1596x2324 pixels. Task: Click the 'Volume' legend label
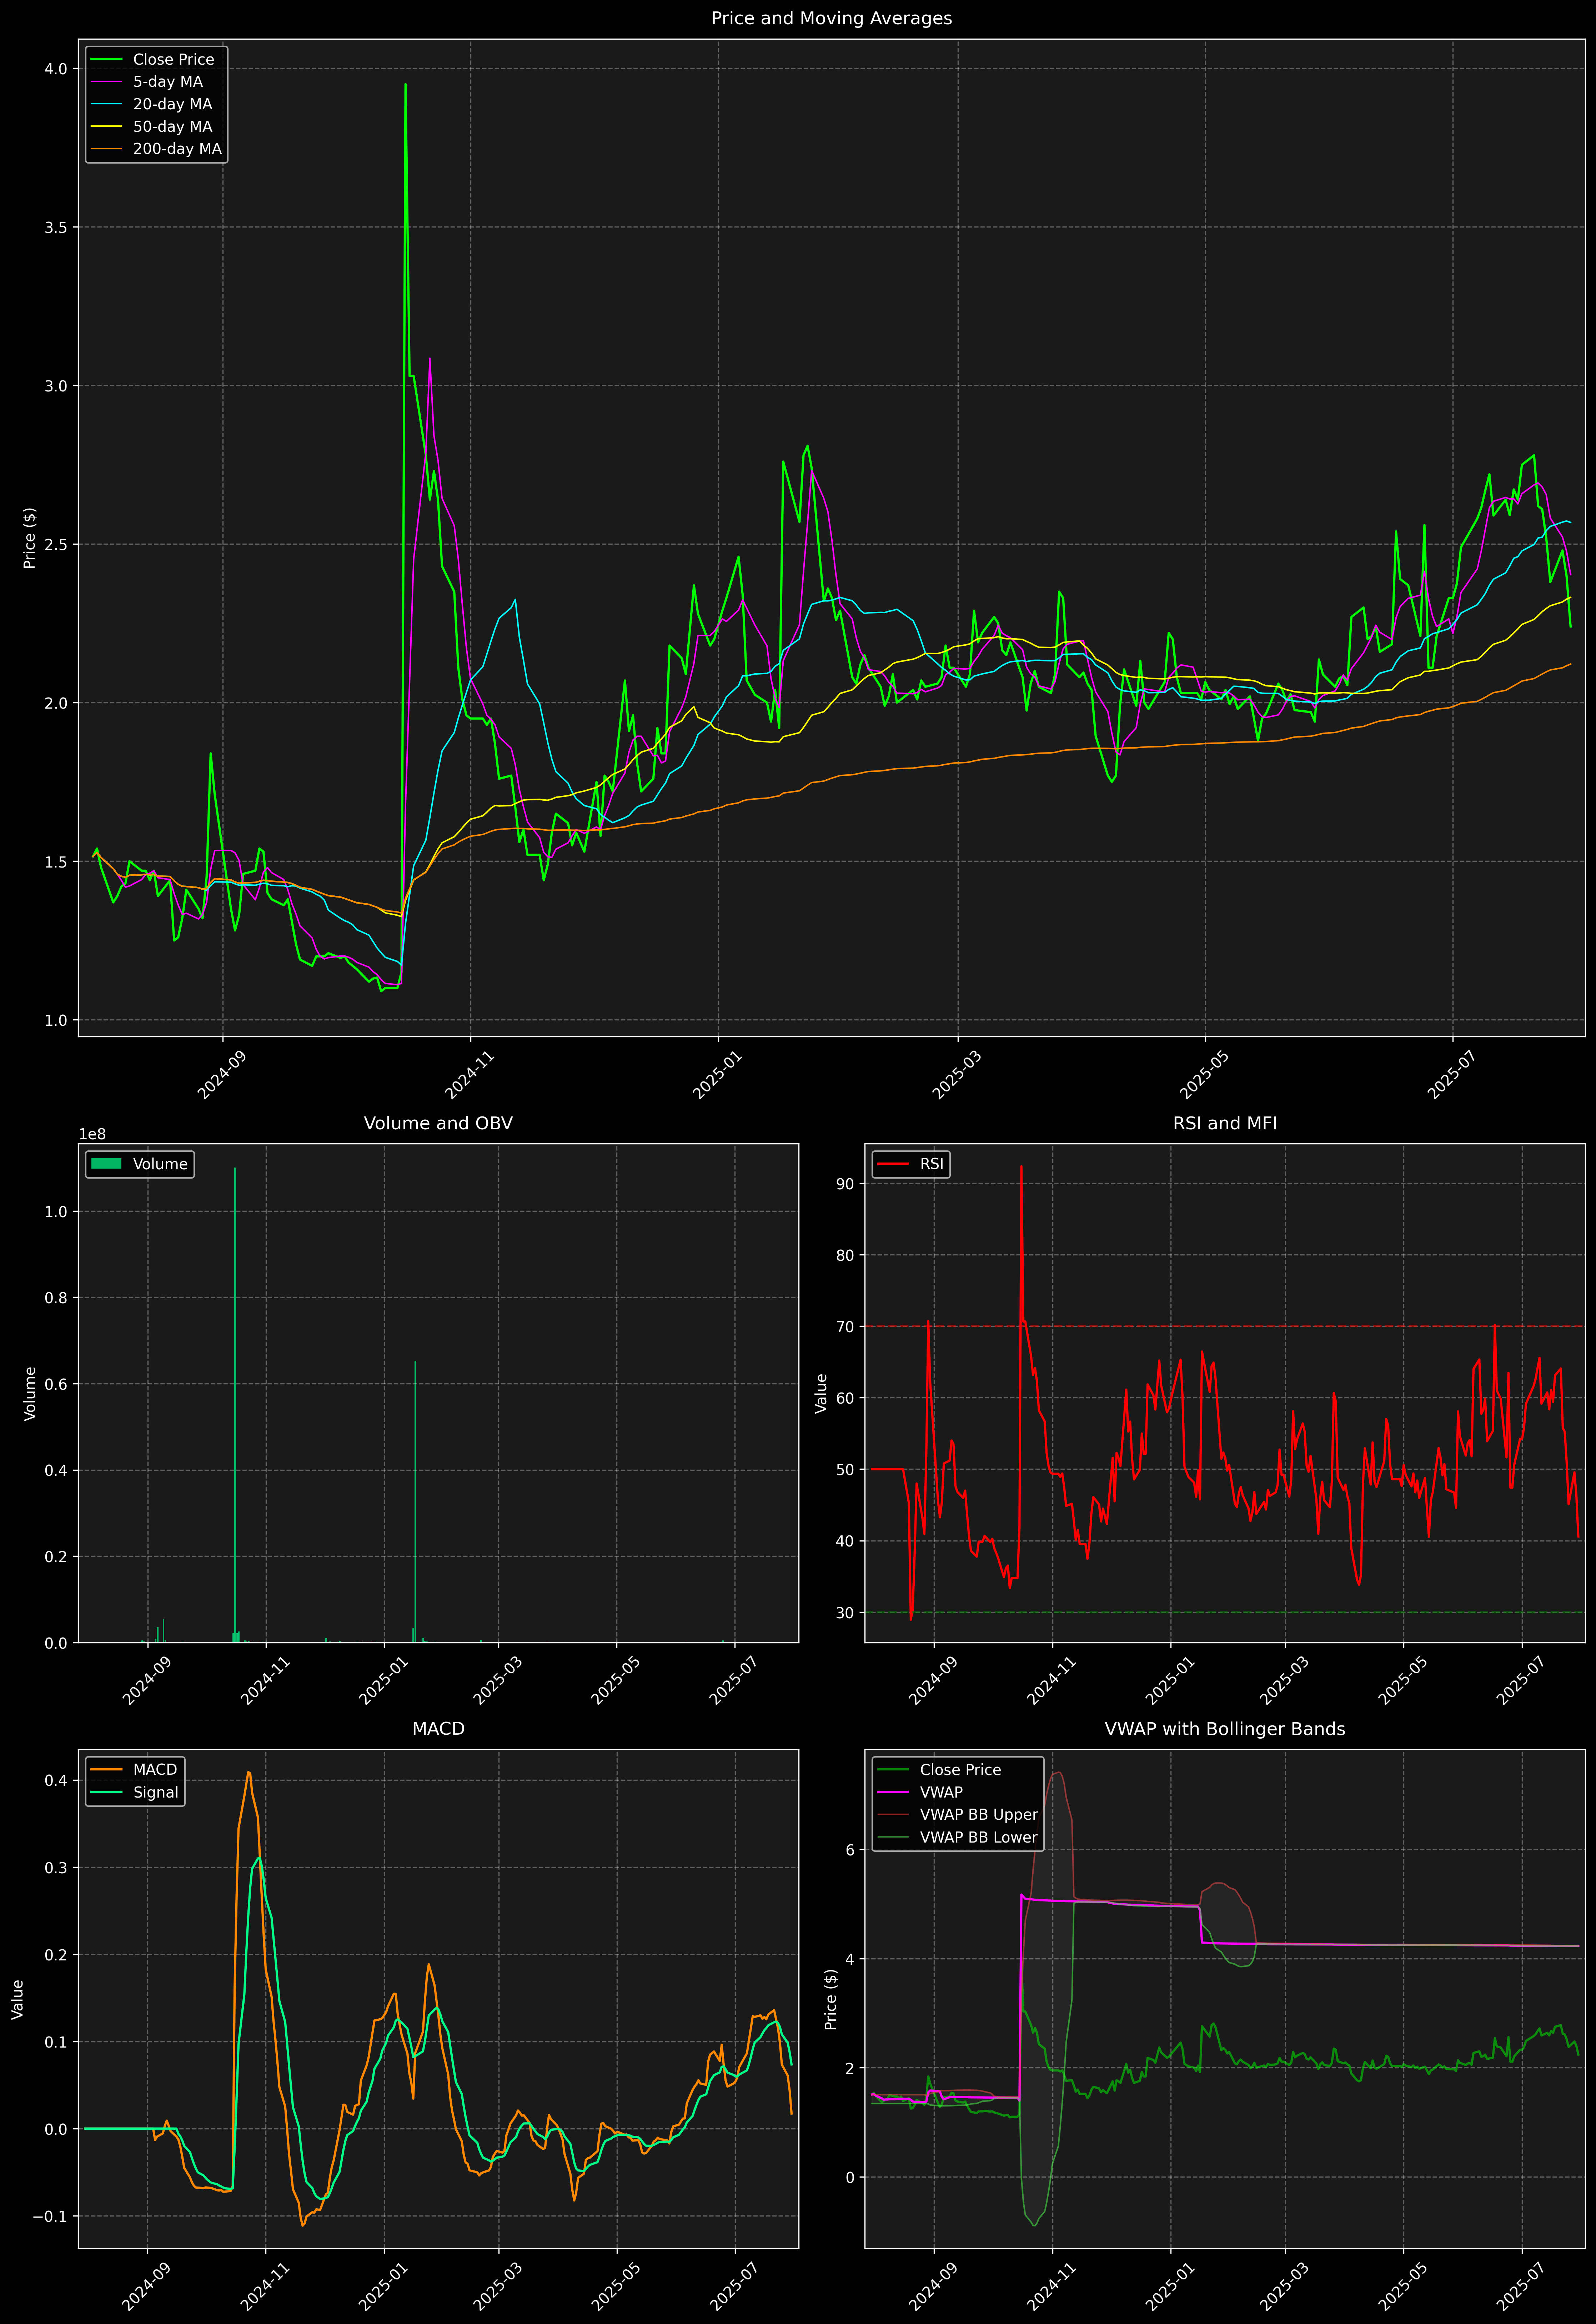(x=160, y=1164)
